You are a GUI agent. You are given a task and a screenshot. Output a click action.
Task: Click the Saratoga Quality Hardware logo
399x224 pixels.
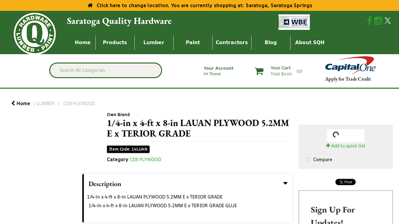point(34,33)
